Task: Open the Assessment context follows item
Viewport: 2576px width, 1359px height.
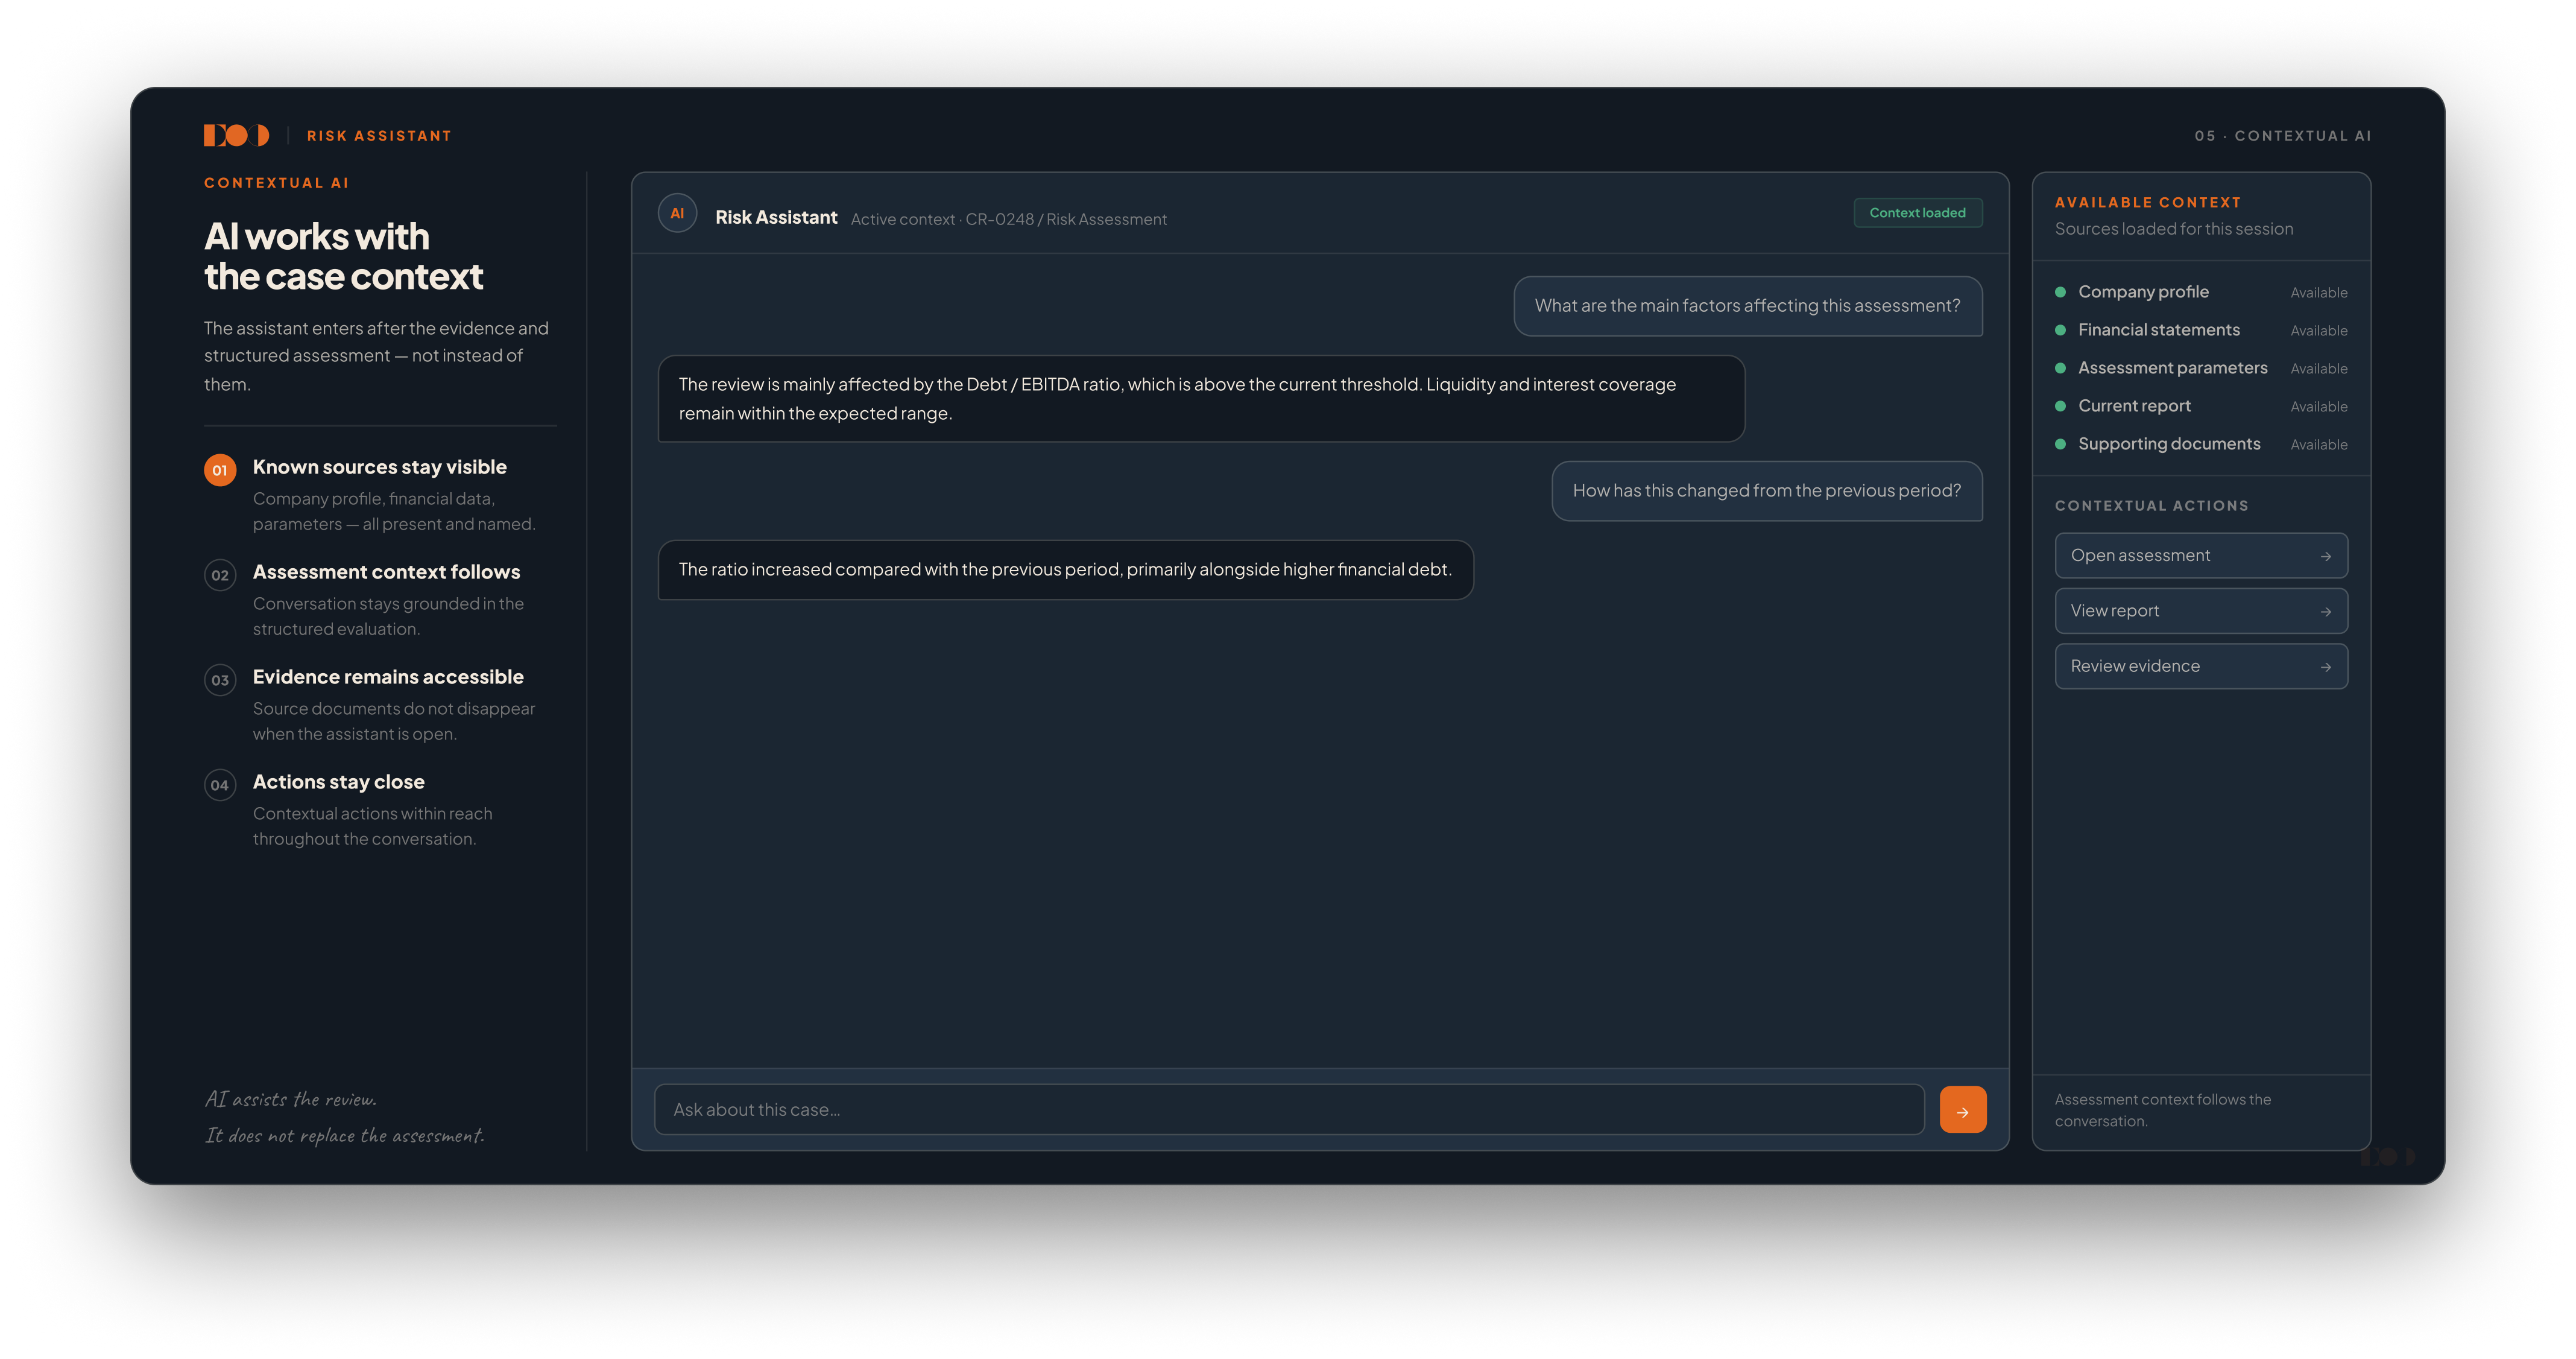Action: pyautogui.click(x=380, y=600)
